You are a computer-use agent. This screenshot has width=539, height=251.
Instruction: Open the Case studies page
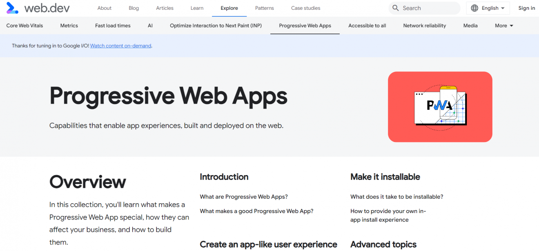pyautogui.click(x=305, y=8)
